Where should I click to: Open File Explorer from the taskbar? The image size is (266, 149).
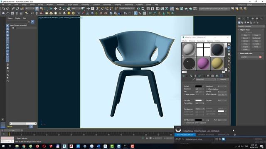[x=17, y=146]
